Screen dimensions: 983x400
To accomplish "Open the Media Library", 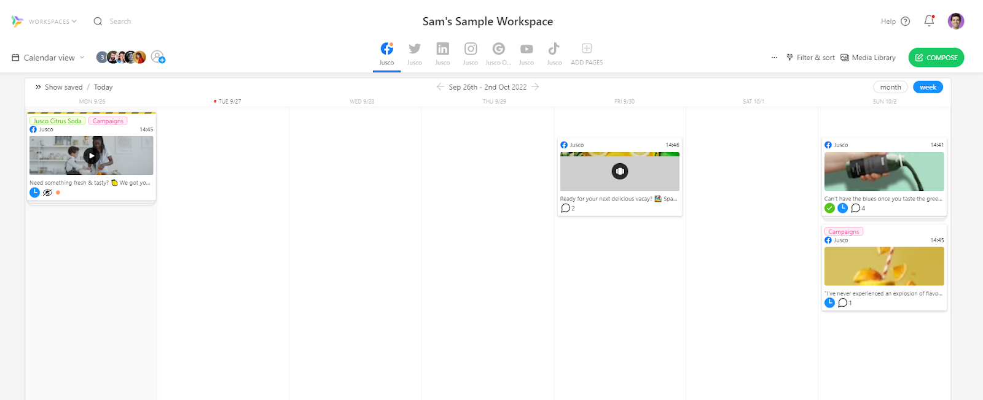I will (868, 58).
